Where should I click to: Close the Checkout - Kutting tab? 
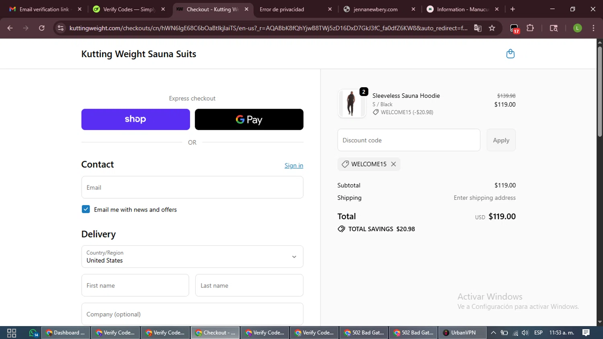[246, 9]
